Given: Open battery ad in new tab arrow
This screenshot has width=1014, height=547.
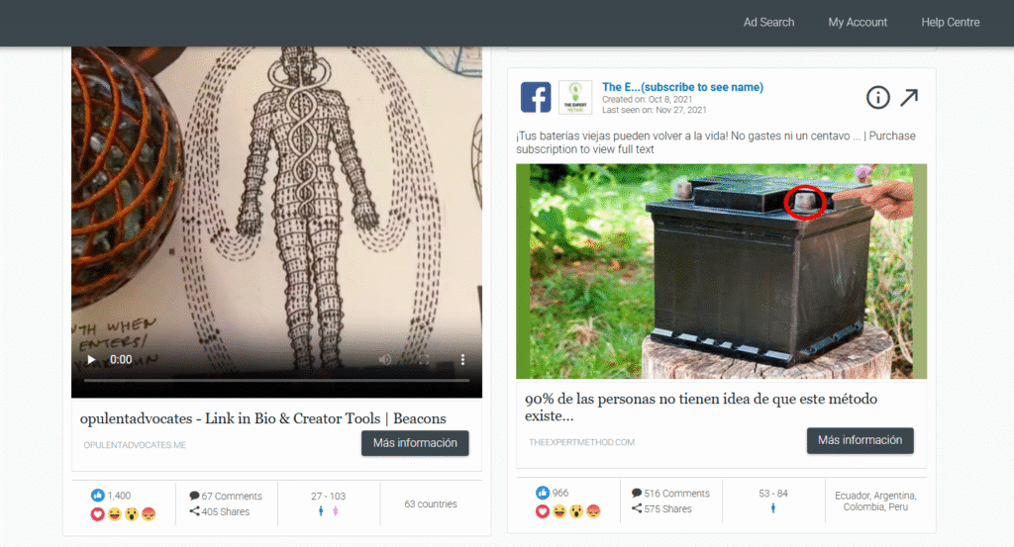Looking at the screenshot, I should pyautogui.click(x=909, y=98).
